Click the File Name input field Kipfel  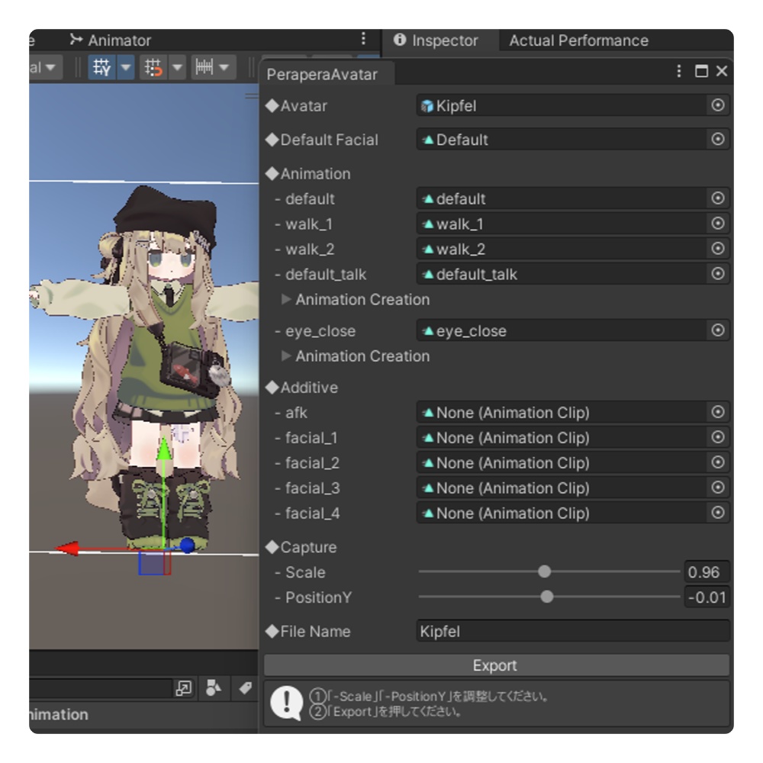(x=573, y=631)
